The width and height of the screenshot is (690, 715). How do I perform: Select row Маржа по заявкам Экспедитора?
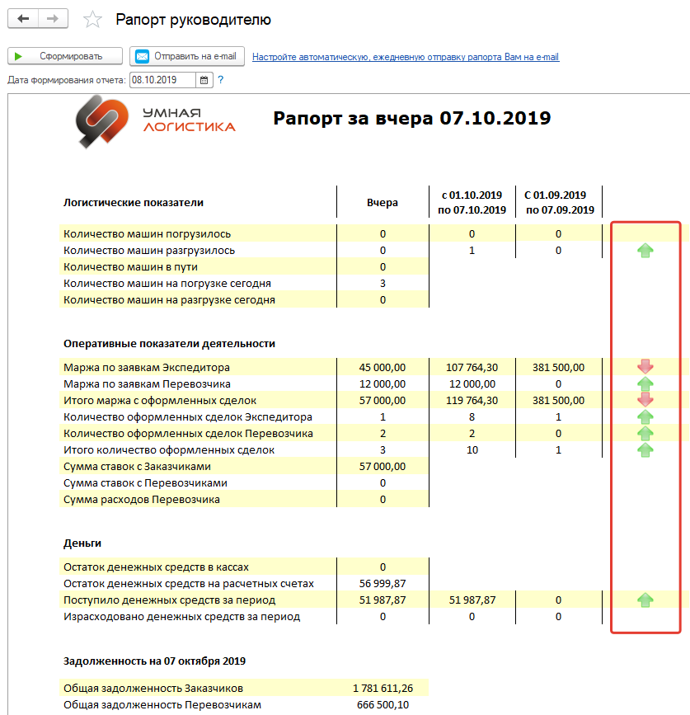(146, 368)
